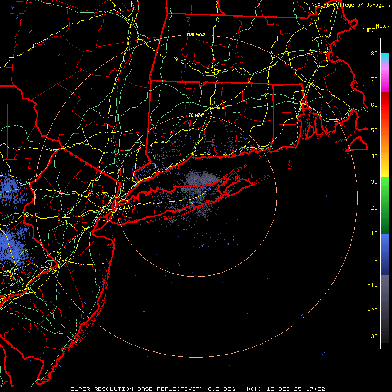Viewport: 392px width, 392px height.
Task: Select the -30 value on the dBZ scale
Action: 372,336
